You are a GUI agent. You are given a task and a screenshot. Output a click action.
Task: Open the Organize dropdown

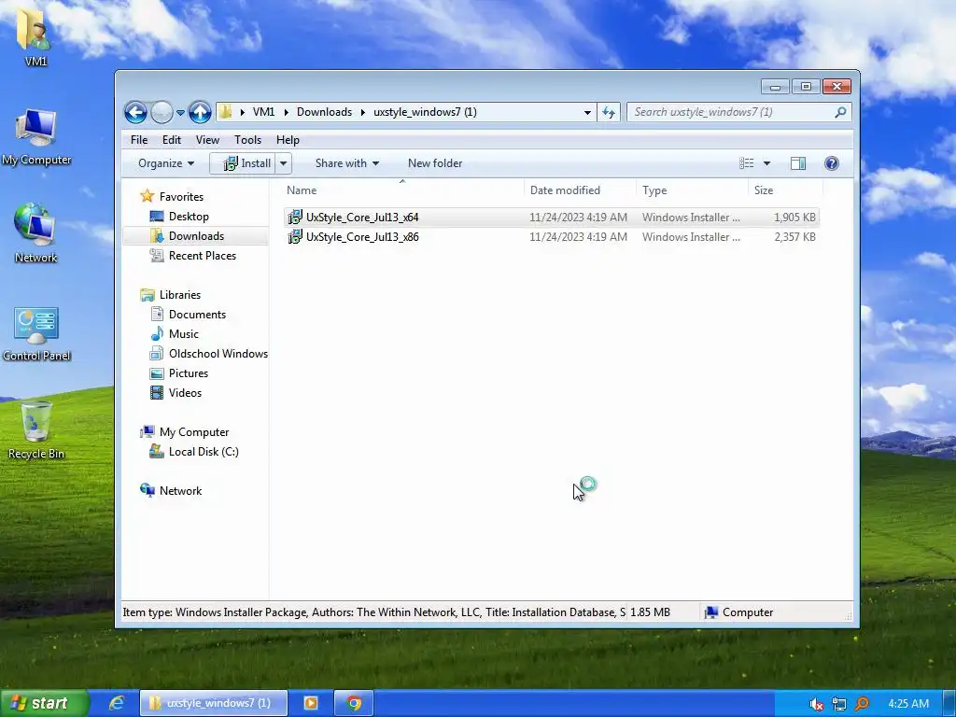pos(166,163)
